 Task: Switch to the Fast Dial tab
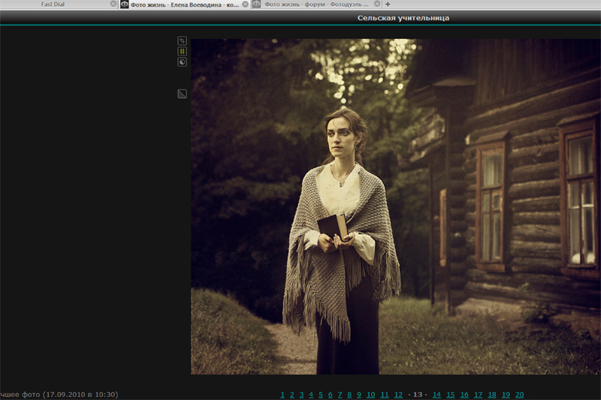click(53, 4)
